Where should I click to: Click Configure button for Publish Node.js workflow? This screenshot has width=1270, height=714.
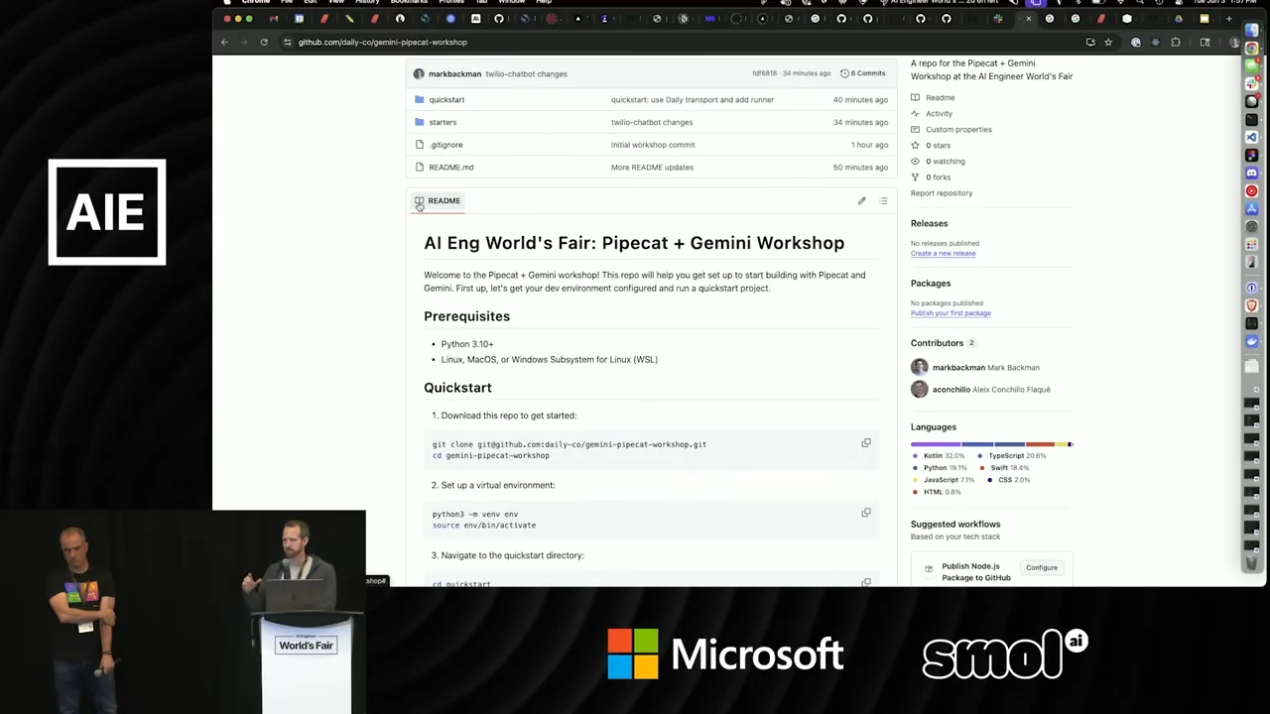point(1042,567)
